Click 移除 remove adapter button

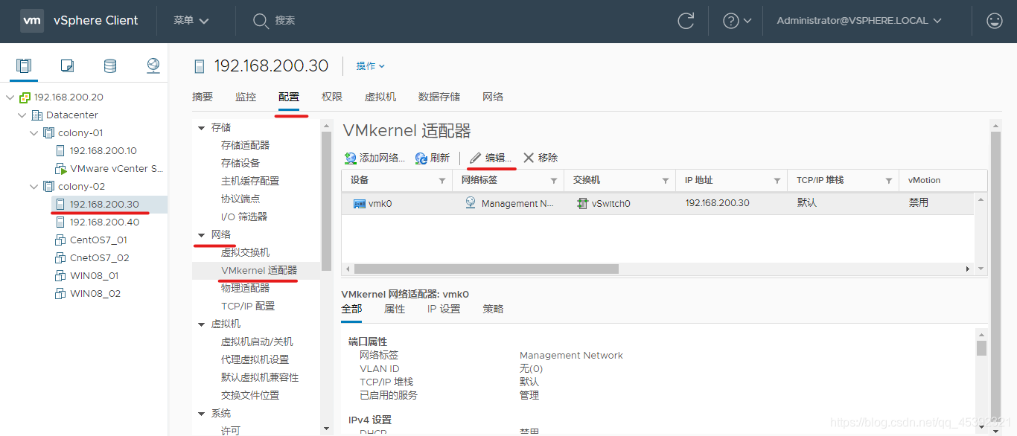click(541, 158)
